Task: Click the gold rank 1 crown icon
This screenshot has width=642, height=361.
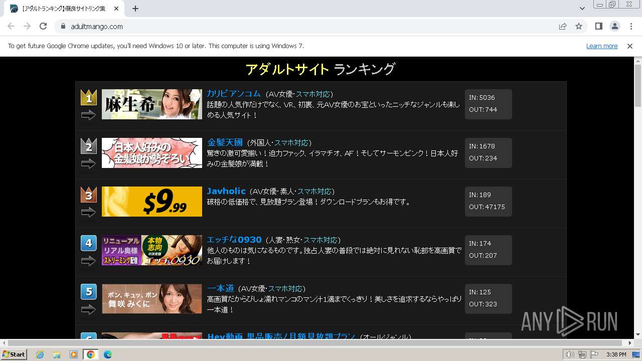Action: (89, 97)
